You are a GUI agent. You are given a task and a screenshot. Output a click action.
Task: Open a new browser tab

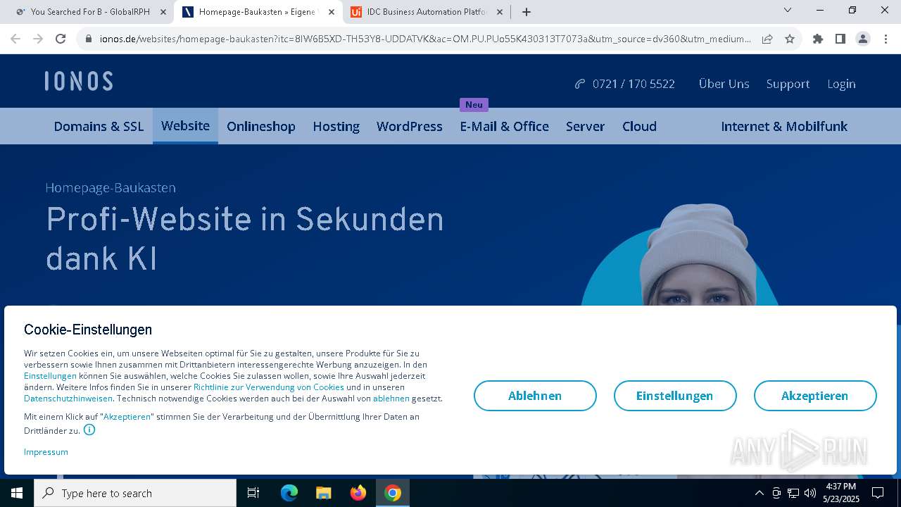pos(527,11)
